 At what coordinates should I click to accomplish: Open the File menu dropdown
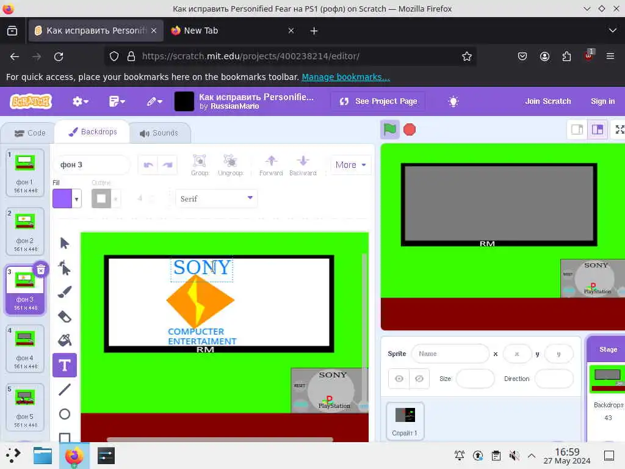(117, 101)
